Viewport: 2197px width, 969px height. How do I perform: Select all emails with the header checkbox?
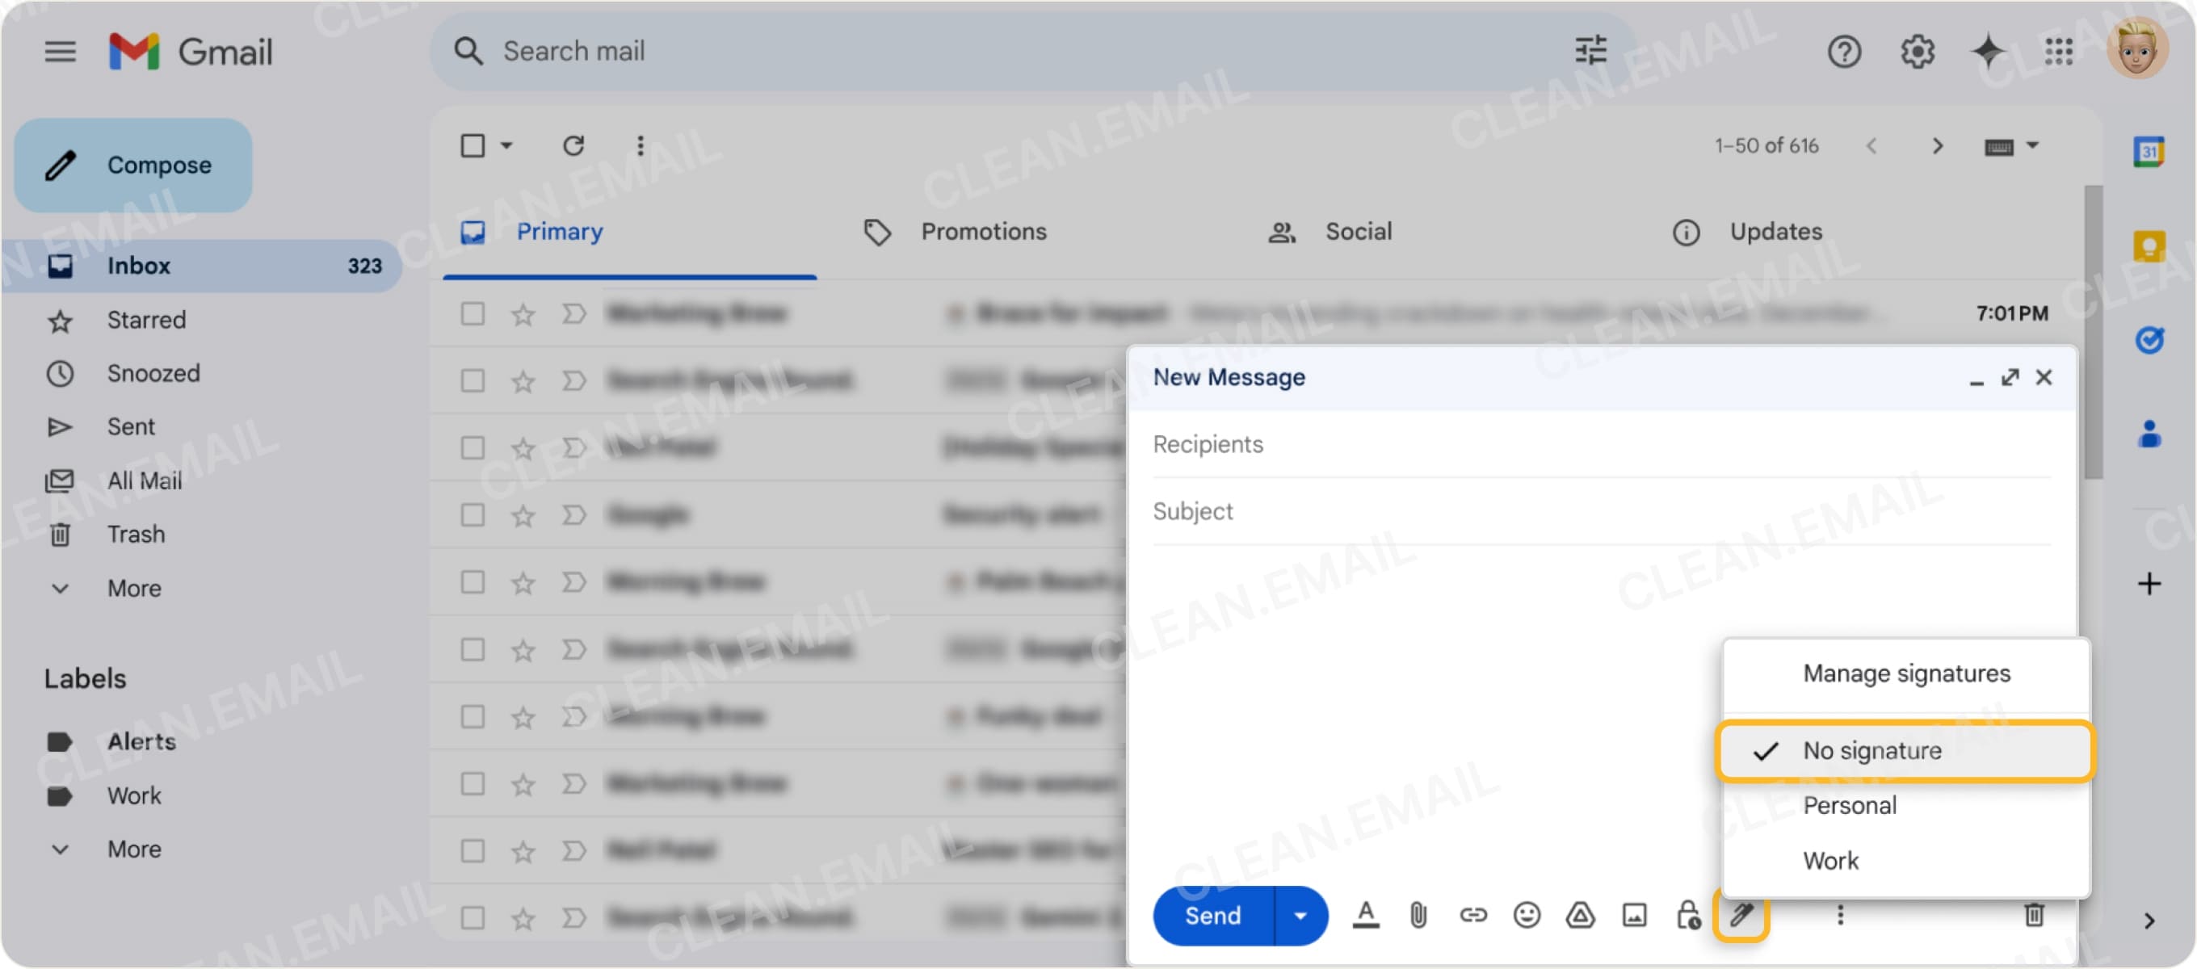[474, 145]
